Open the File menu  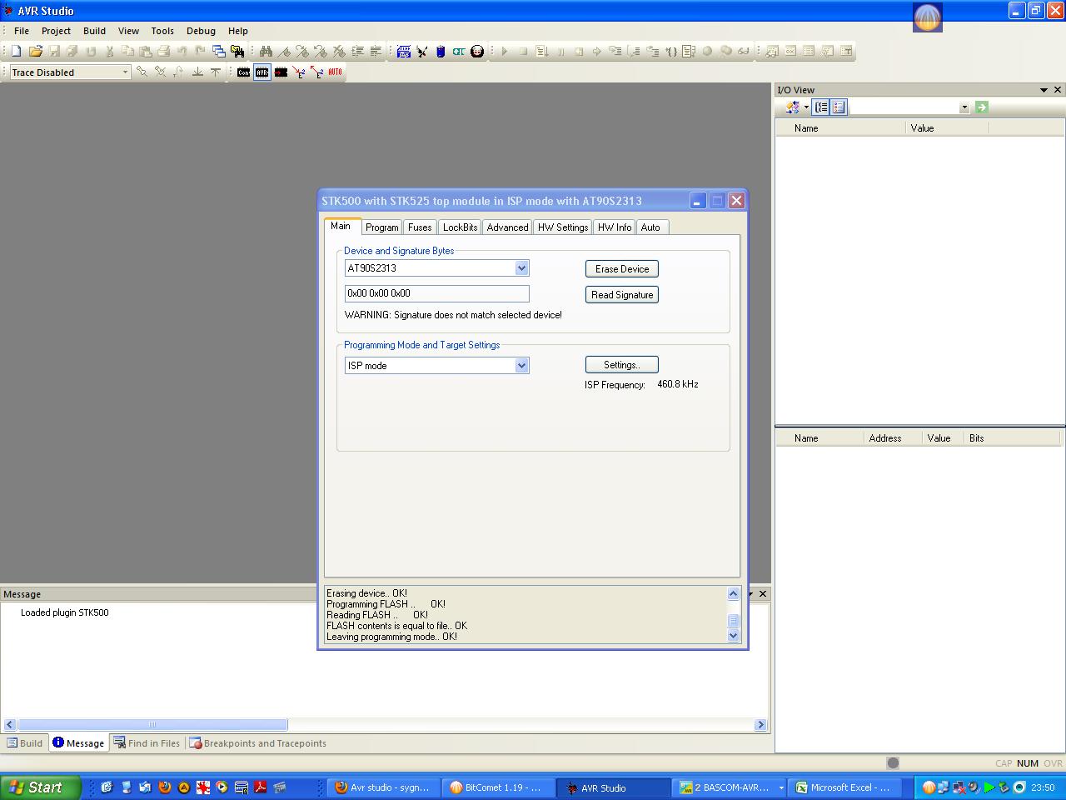22,31
